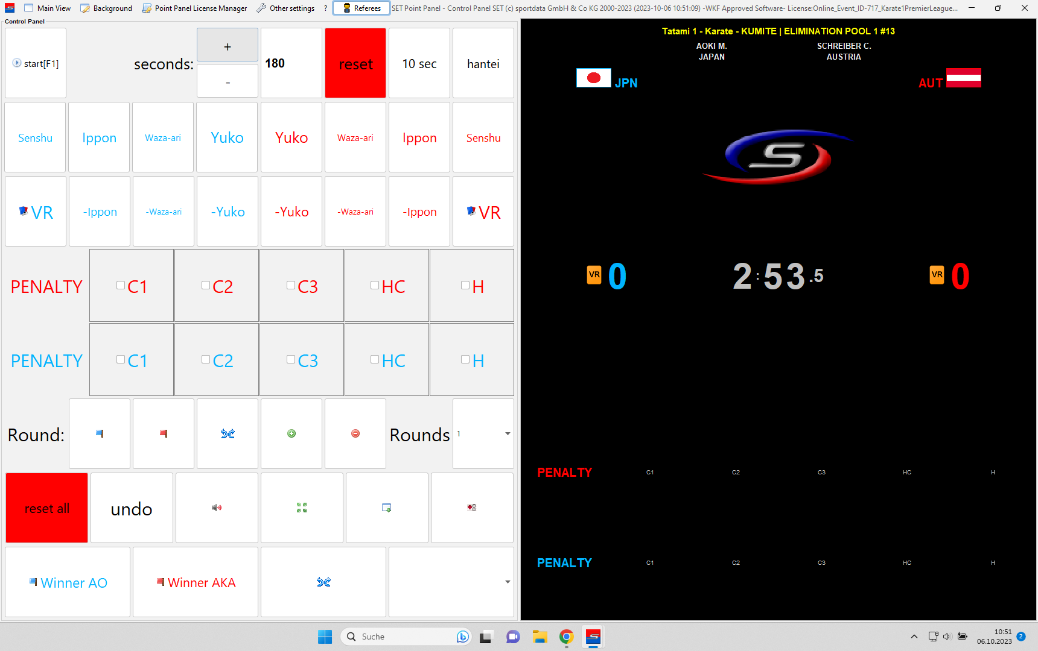Image resolution: width=1038 pixels, height=651 pixels.
Task: Click the blue VR video review button
Action: 36,212
